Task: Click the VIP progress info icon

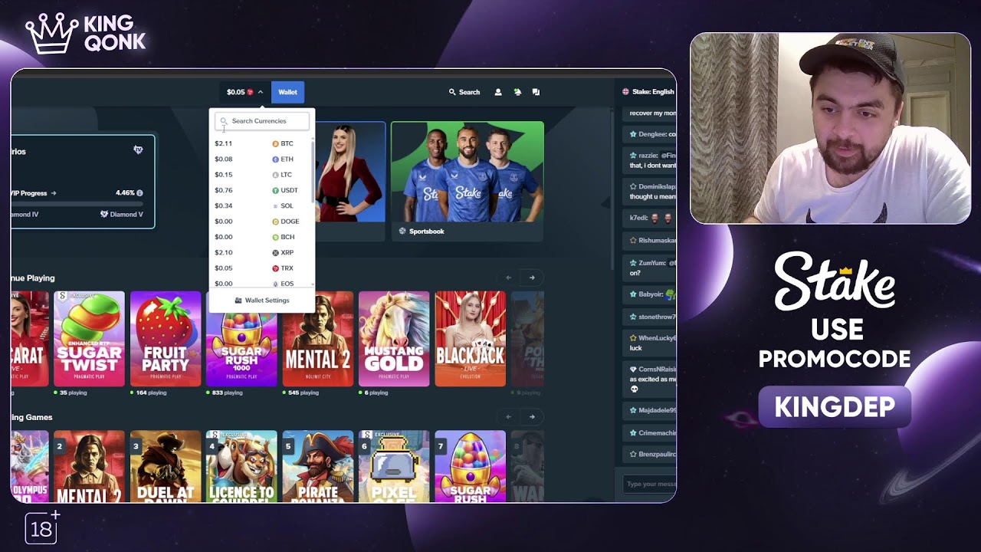Action: coord(139,193)
